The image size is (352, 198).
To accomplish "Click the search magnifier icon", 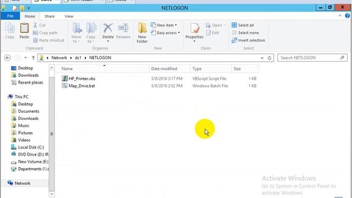I will pos(342,58).
